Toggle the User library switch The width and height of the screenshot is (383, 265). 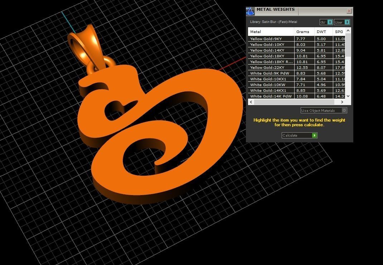(x=342, y=22)
